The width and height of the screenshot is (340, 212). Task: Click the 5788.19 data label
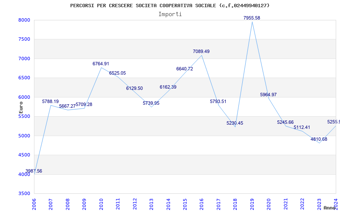50,101
